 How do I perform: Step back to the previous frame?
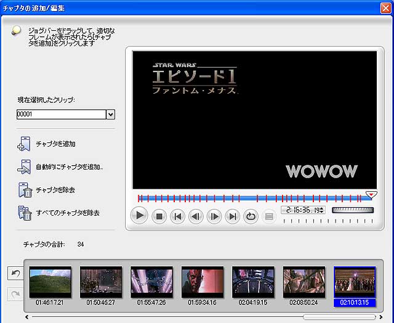(196, 216)
